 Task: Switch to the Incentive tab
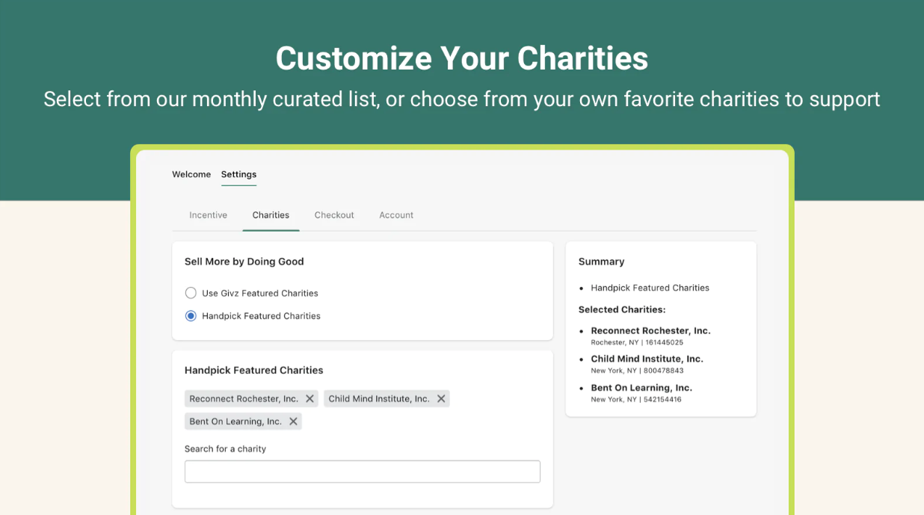[208, 215]
